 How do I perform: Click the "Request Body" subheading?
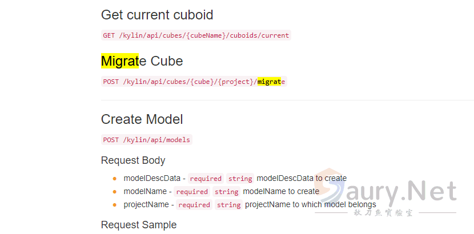(133, 160)
